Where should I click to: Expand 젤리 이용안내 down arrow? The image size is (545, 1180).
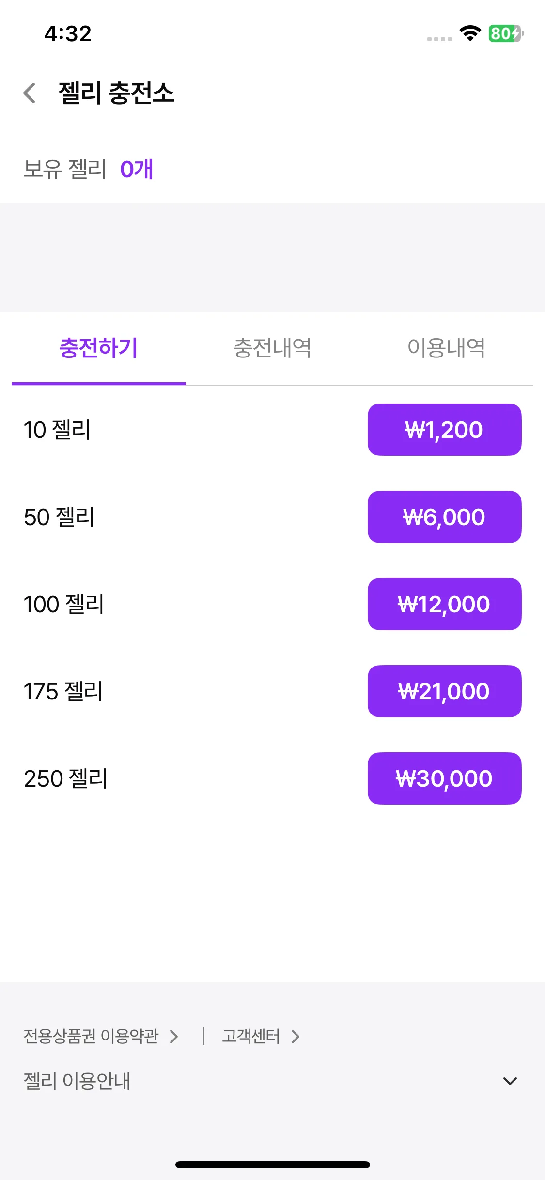coord(510,1081)
